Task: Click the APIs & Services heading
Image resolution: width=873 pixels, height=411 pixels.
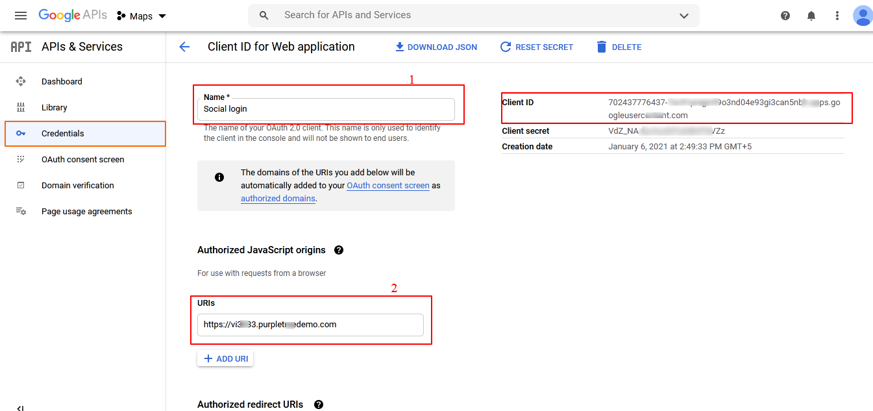Action: pyautogui.click(x=82, y=47)
